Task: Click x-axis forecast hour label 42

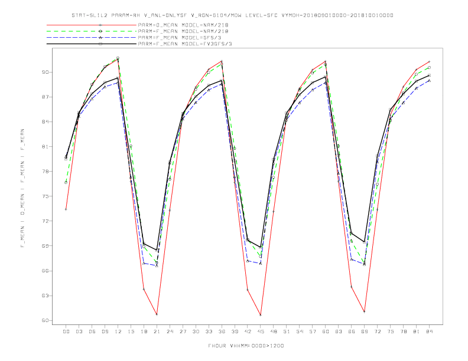Action: [248, 332]
